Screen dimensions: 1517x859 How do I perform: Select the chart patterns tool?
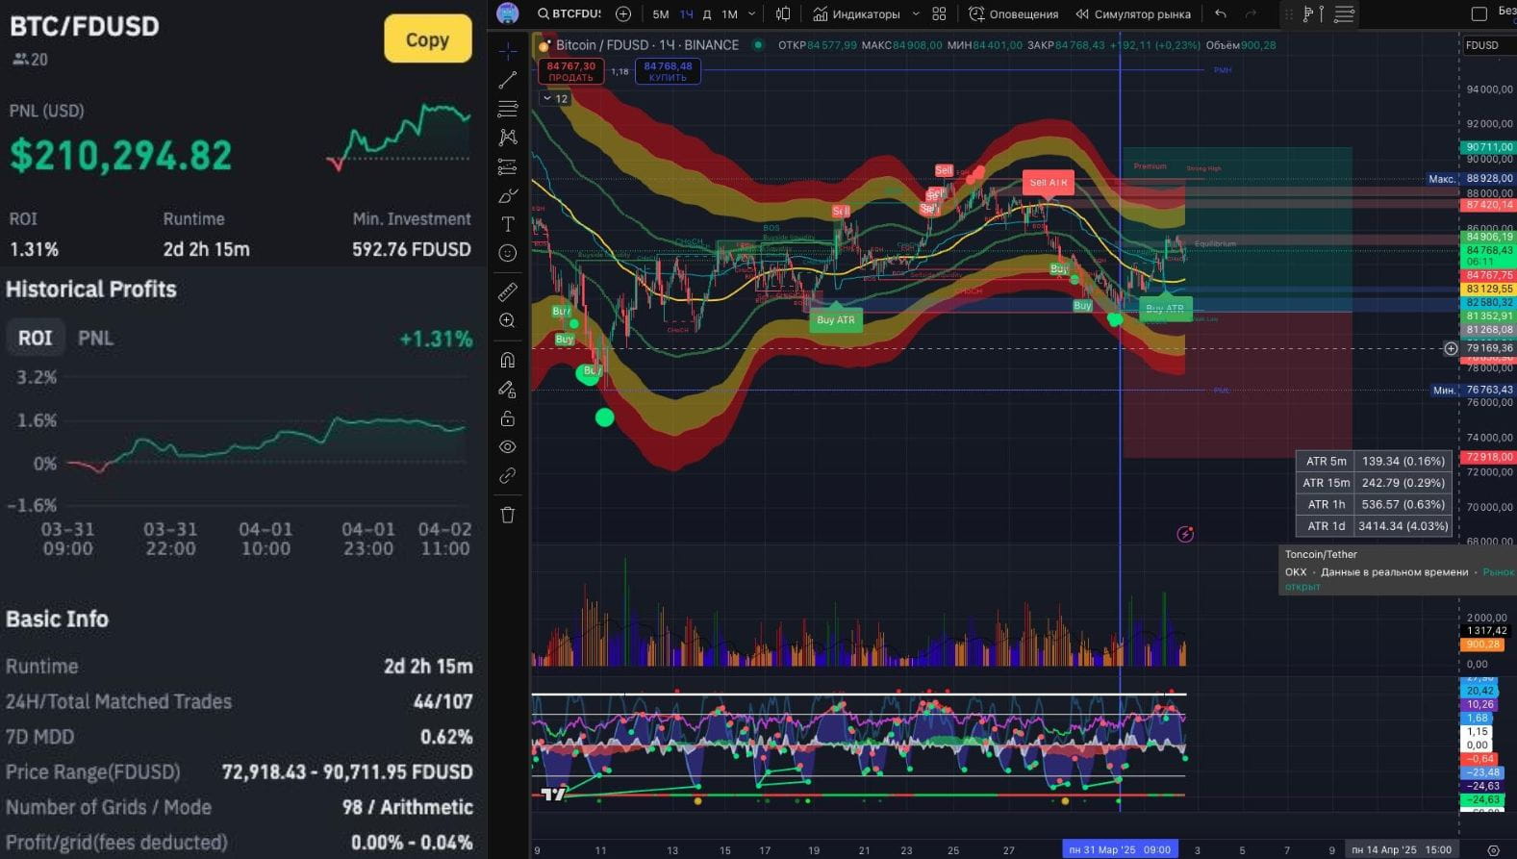click(508, 138)
